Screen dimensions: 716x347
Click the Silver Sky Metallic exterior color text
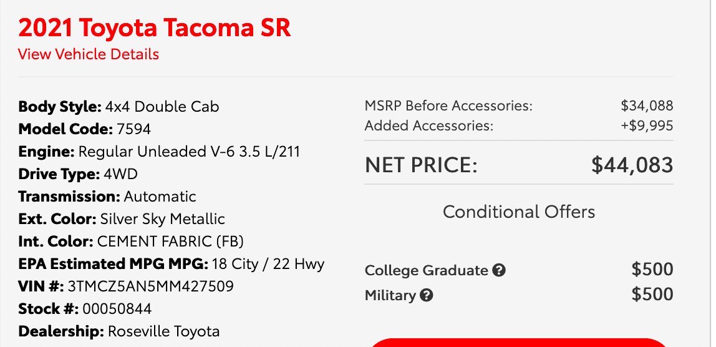[163, 219]
